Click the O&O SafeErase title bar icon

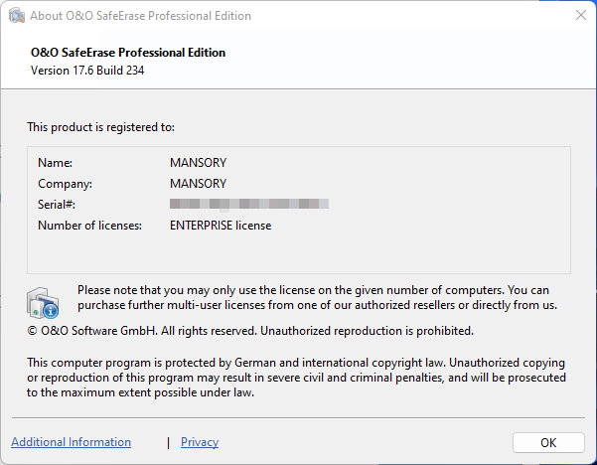(16, 16)
